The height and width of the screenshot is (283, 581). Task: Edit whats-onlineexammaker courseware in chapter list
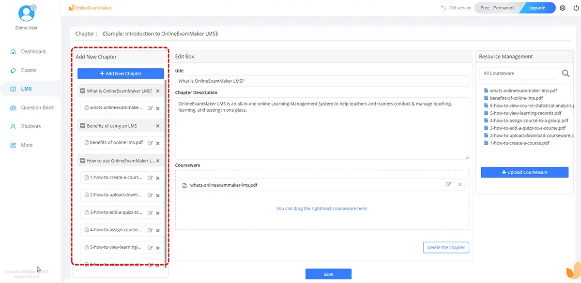pyautogui.click(x=150, y=108)
